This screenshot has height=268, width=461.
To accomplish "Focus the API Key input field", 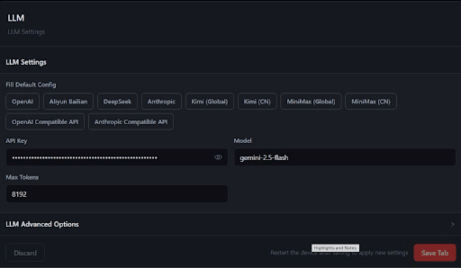I will tap(116, 157).
